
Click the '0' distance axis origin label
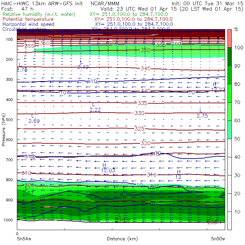coord(17,234)
